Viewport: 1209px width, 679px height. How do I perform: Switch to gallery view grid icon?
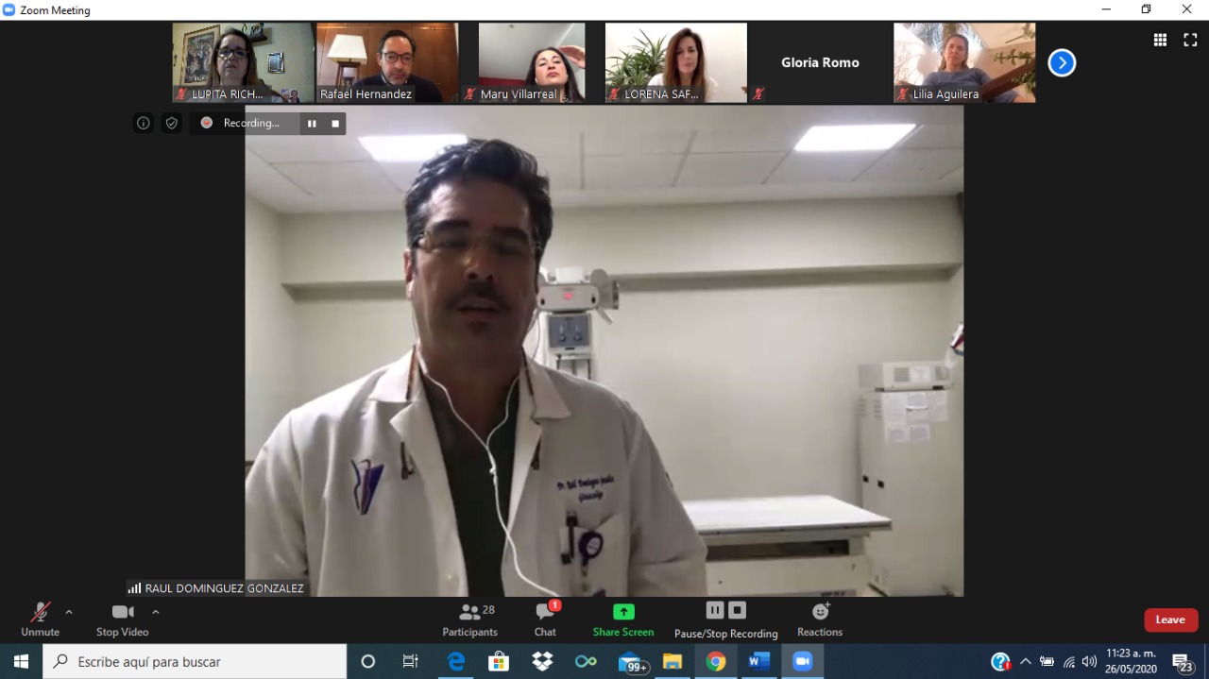click(1160, 40)
